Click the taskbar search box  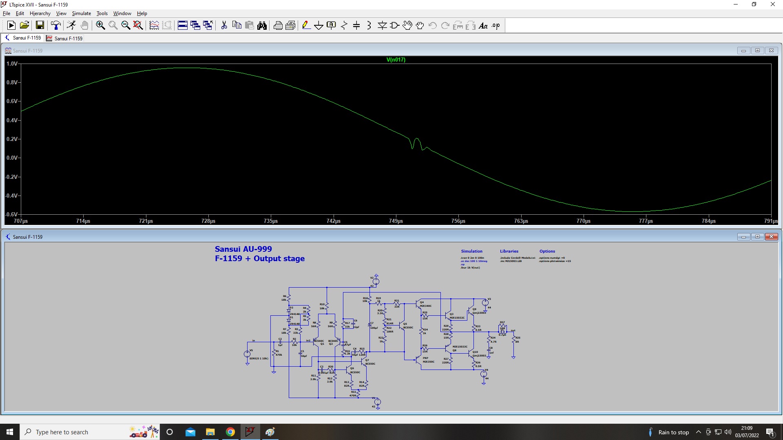90,432
